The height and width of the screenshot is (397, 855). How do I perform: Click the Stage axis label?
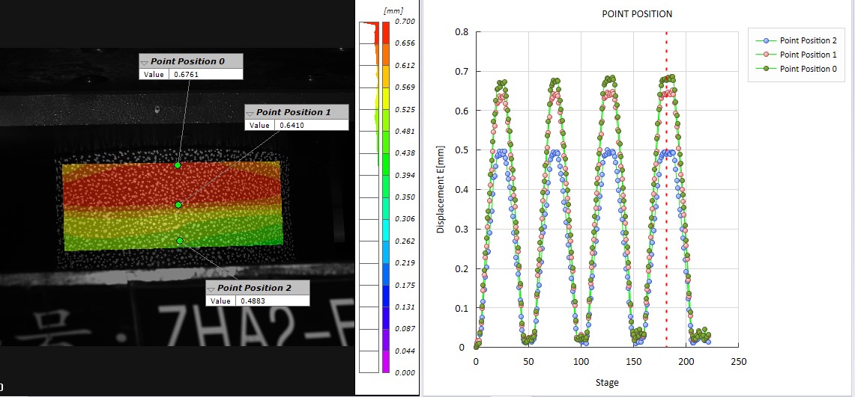pyautogui.click(x=607, y=383)
